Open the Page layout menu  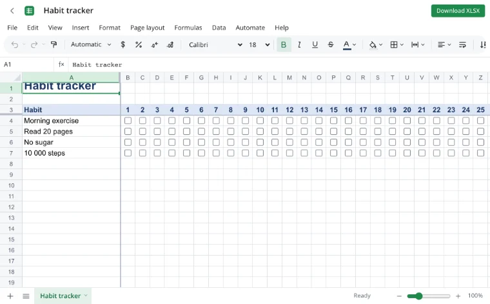(147, 28)
